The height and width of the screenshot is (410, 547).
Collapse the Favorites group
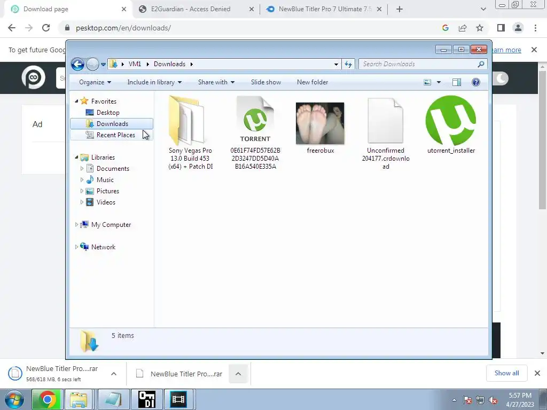tap(76, 101)
